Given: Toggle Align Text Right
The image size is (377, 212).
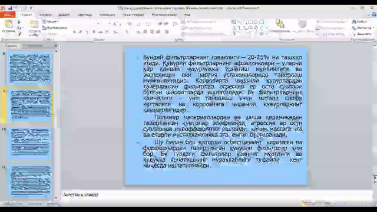Looking at the screenshot, I should [x=152, y=31].
